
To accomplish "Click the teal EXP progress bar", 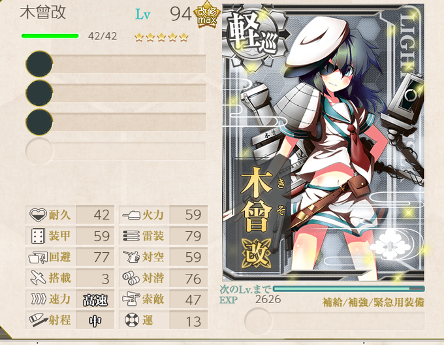I will pyautogui.click(x=349, y=289).
